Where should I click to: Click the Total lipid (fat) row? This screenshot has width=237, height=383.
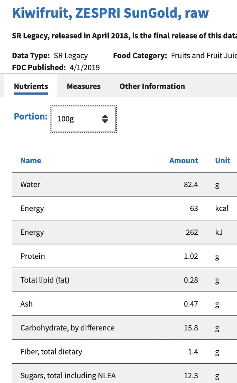tap(45, 280)
